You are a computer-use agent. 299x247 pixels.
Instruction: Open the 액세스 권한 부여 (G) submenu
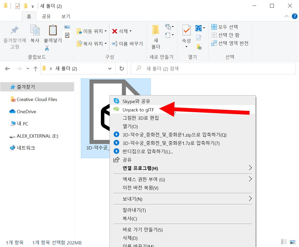(183, 179)
